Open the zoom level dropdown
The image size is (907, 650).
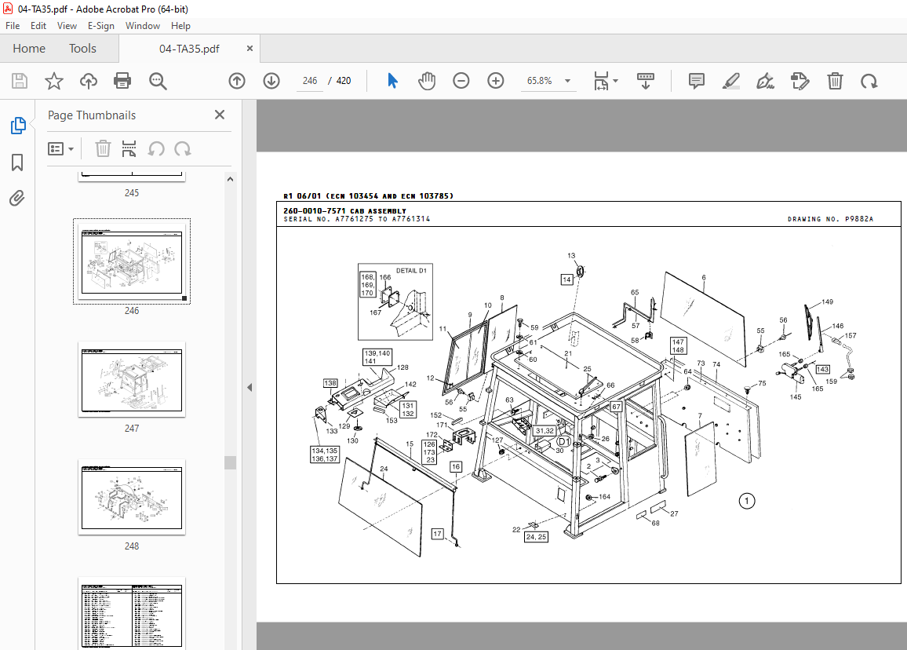(567, 81)
